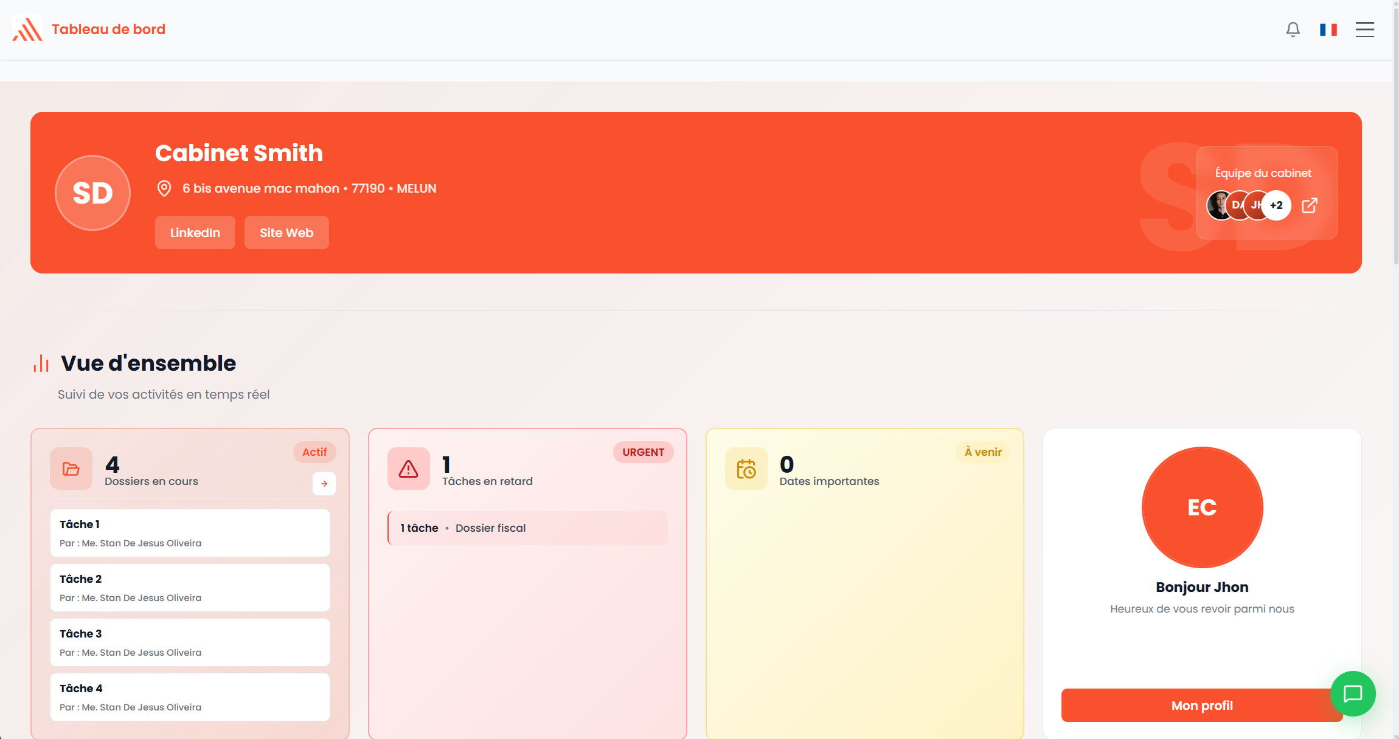The height and width of the screenshot is (739, 1399).
Task: Click the open-folder dossiers icon
Action: click(71, 469)
